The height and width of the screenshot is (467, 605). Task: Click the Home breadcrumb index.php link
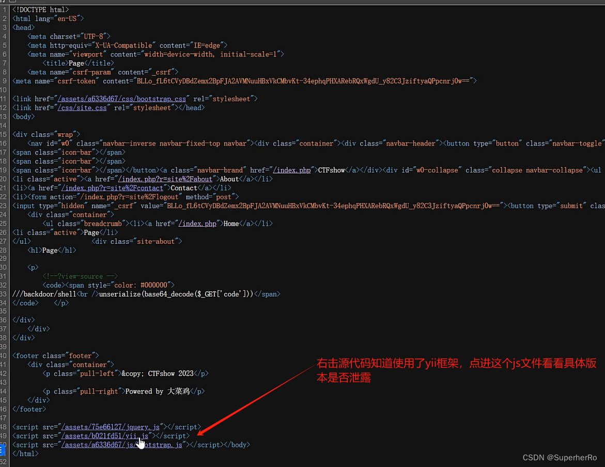point(198,223)
